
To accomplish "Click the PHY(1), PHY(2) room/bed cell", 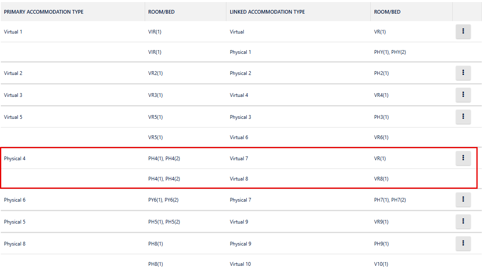I will point(390,52).
